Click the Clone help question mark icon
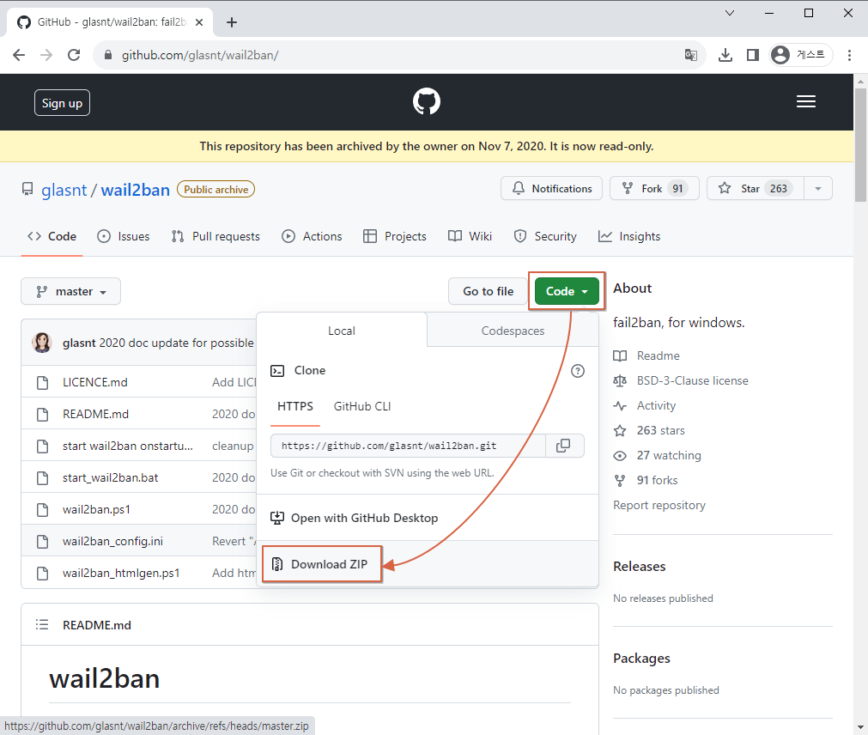868x735 pixels. 577,371
